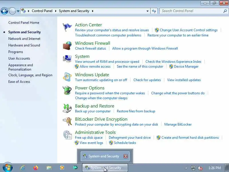The width and height of the screenshot is (229, 172).
Task: Click Allow remote access
Action: click(x=95, y=67)
